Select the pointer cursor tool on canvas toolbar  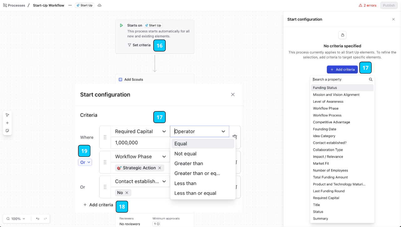coord(8,115)
